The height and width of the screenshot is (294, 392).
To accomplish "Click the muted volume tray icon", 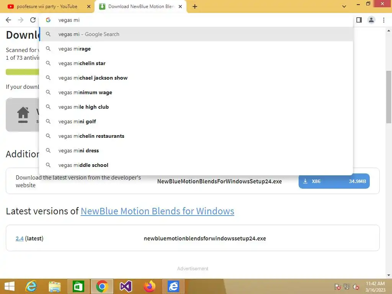I will tap(356, 287).
